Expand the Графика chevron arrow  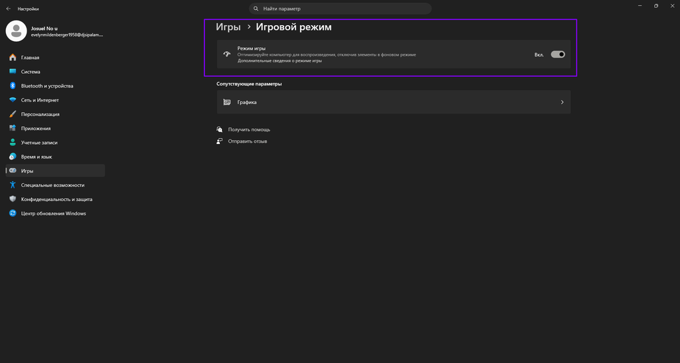pos(562,102)
